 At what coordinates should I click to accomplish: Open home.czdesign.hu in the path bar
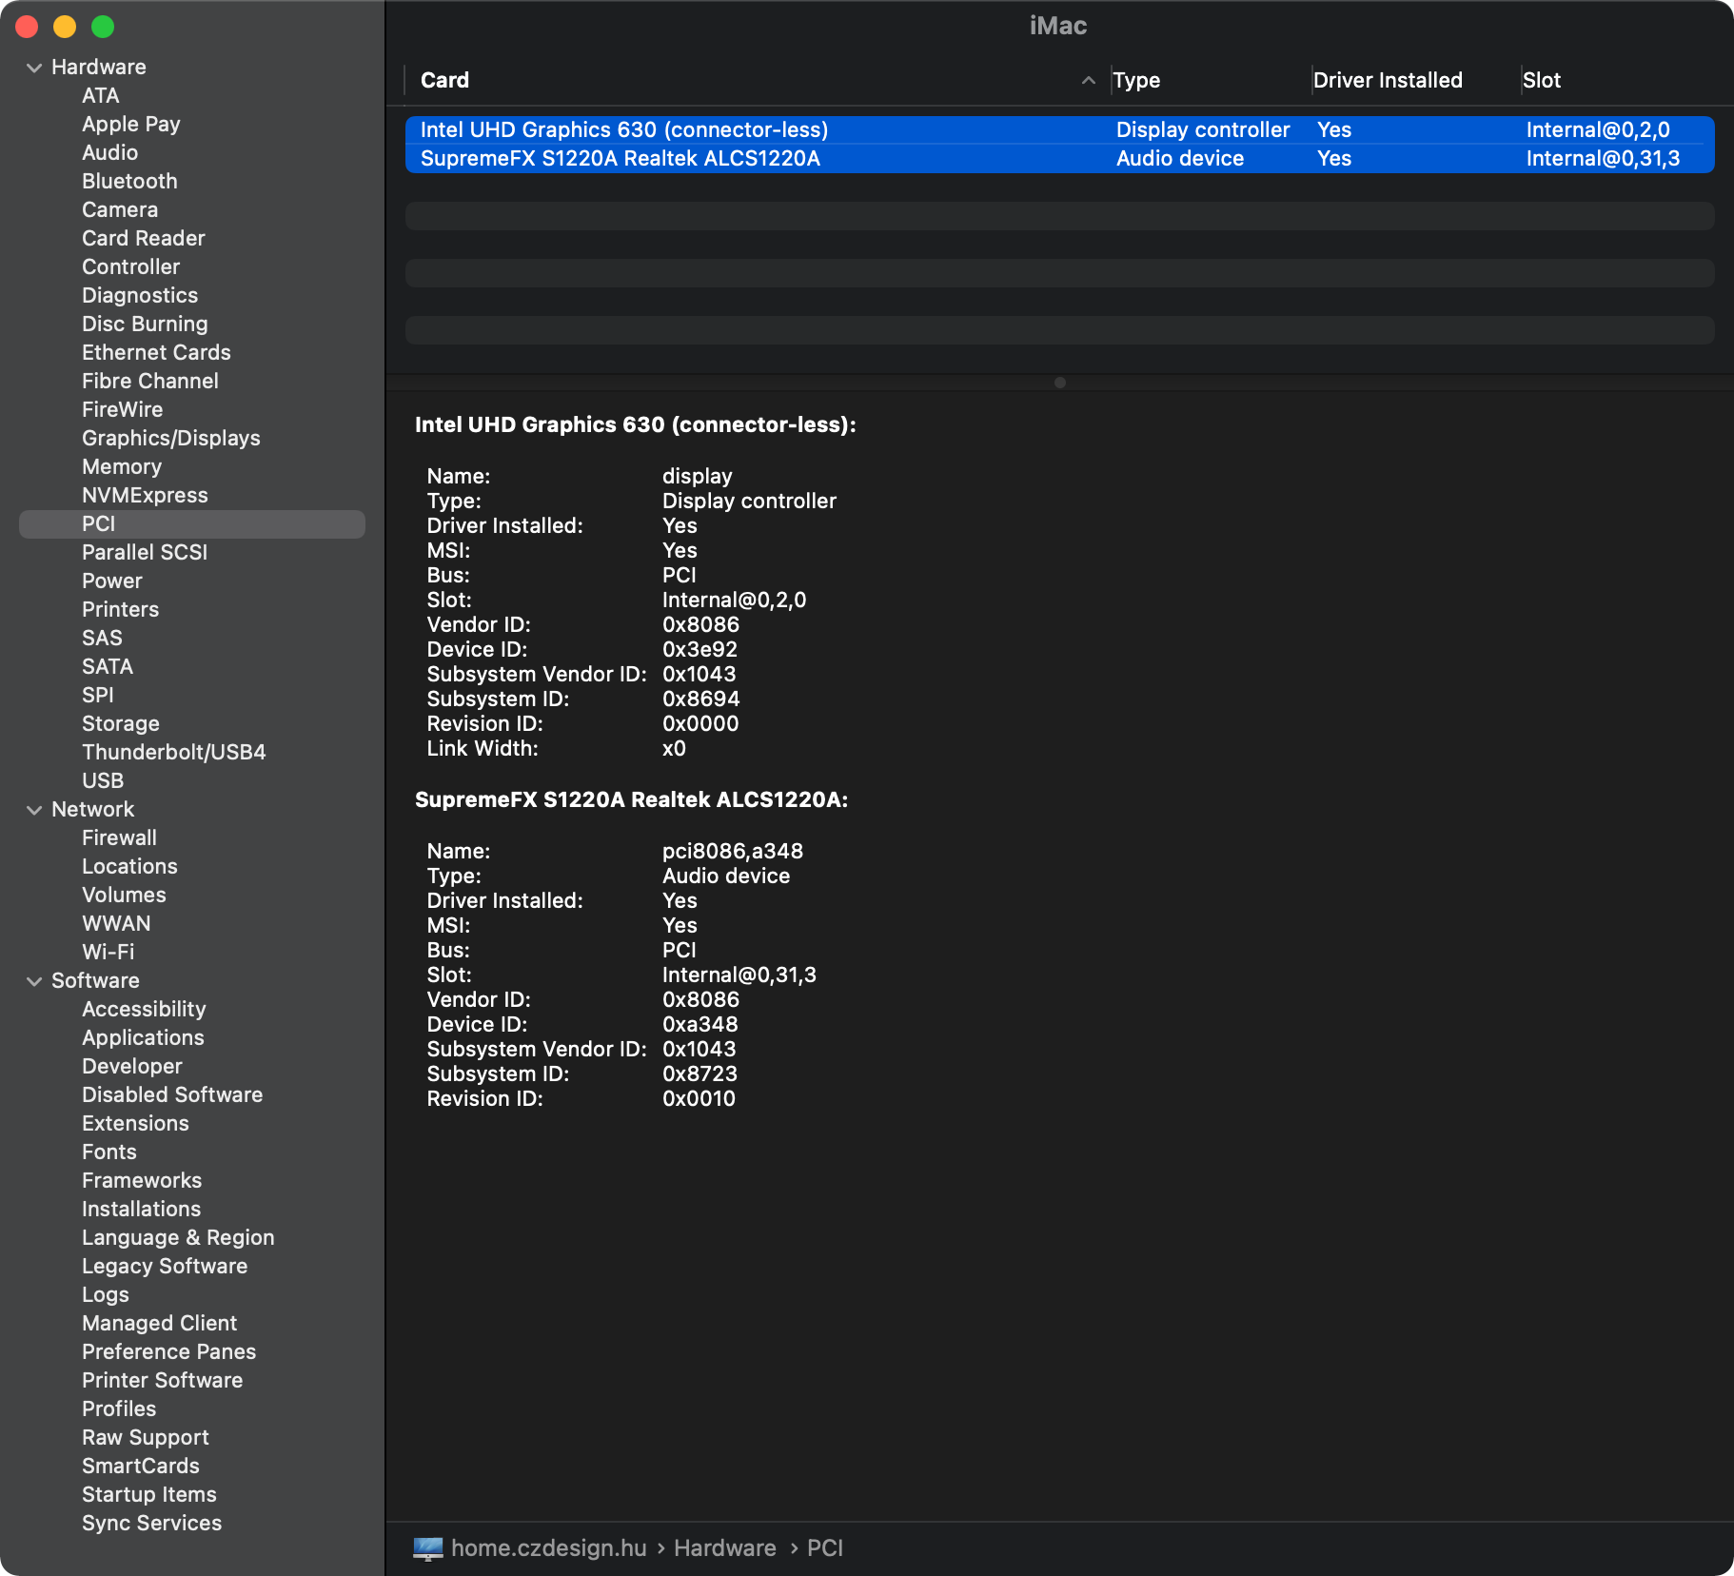tap(549, 1548)
